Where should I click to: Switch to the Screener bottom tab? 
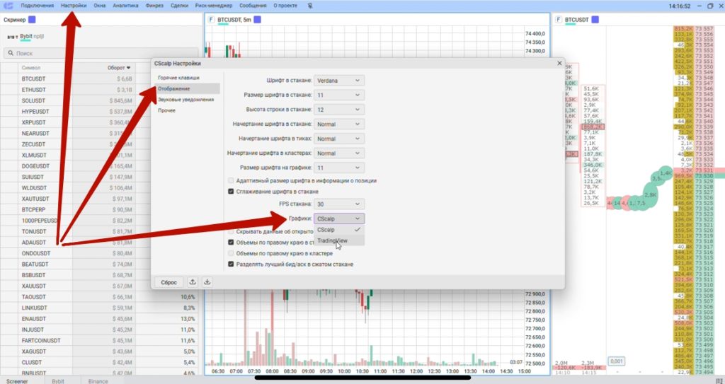pos(17,381)
